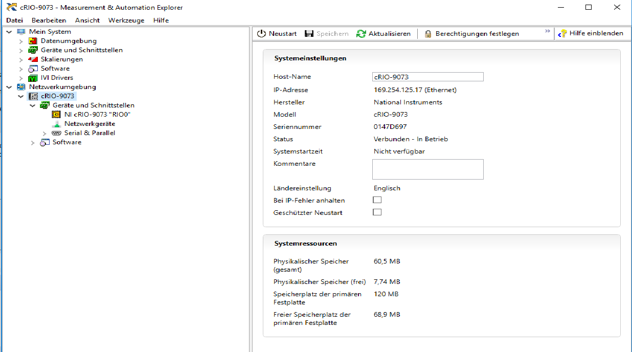Click the disabled Speichern toolbar button

coord(326,33)
